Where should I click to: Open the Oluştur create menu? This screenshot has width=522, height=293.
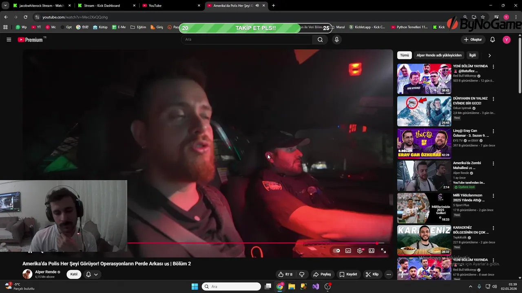tap(473, 39)
